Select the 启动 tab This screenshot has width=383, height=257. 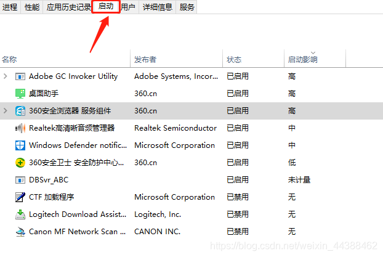coord(106,7)
